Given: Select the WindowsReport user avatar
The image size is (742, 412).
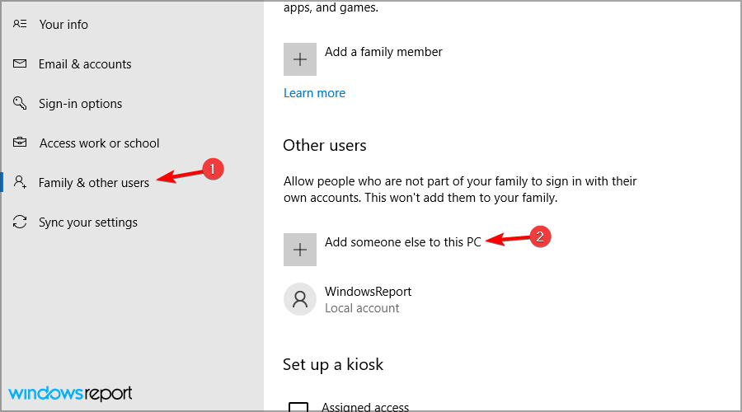Looking at the screenshot, I should tap(300, 299).
